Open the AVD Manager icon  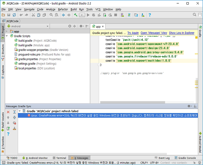[122, 15]
